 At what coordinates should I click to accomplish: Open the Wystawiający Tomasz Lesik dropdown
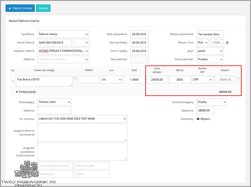click(54, 102)
